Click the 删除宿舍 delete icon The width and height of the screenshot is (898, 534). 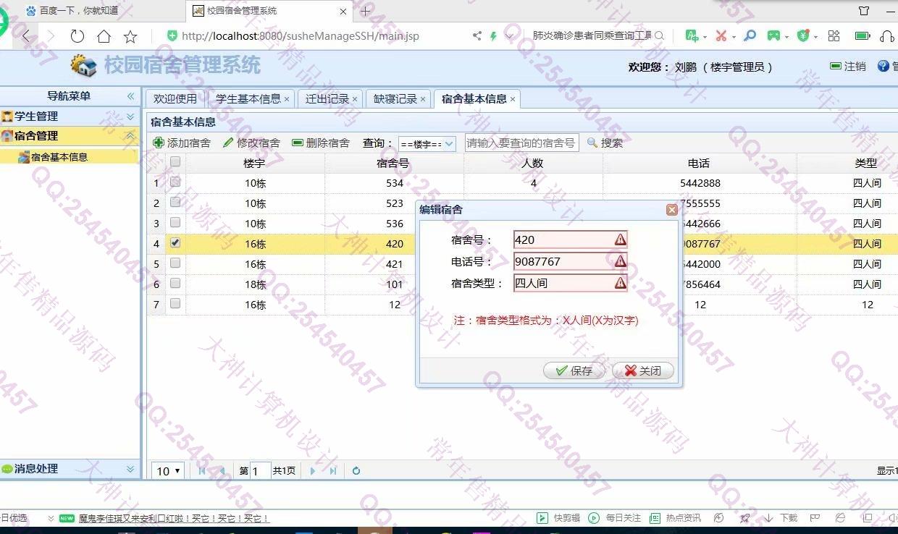coord(298,143)
